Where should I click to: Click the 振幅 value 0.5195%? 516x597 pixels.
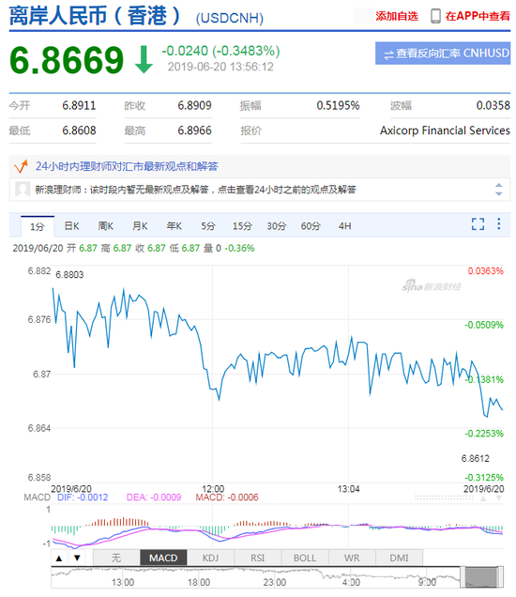(338, 105)
